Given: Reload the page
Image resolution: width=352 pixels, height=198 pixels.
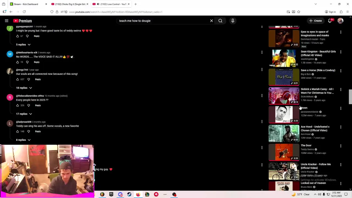Looking at the screenshot, I should (24, 12).
